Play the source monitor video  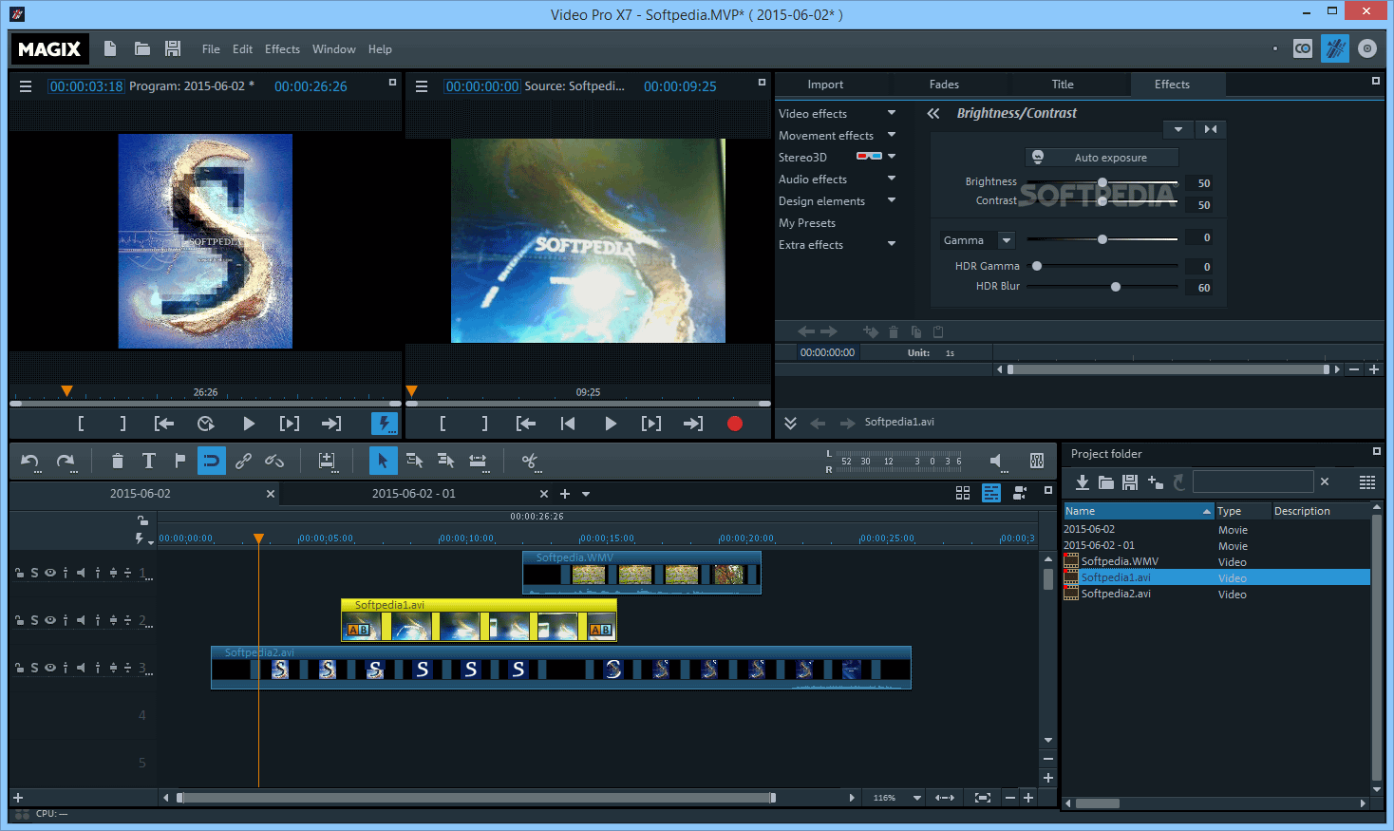click(611, 424)
